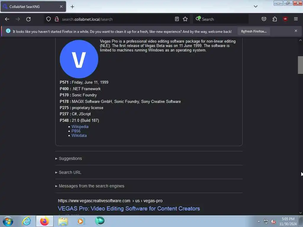
Task: Close the CollabNet SearXNG tab
Action: point(61,7)
